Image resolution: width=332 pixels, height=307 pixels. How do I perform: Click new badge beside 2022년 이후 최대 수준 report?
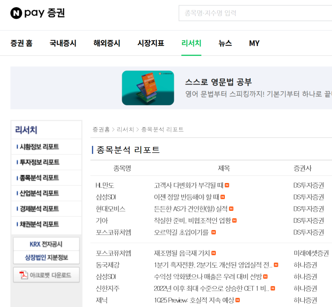[x=273, y=288]
